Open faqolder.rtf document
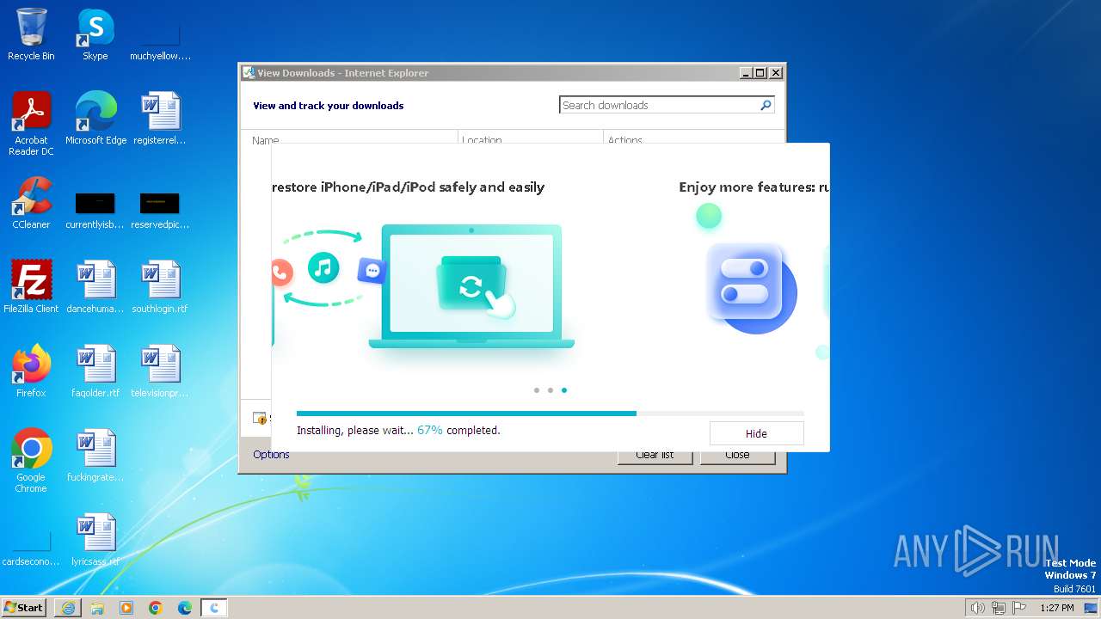The image size is (1101, 619). (x=95, y=371)
